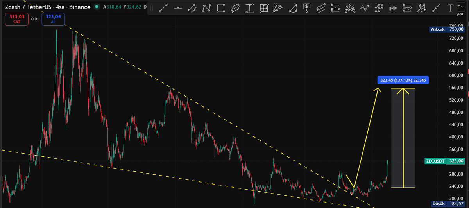Click the Düşük 184,57 low price label
Screen dimensions: 469x208
pos(448,204)
